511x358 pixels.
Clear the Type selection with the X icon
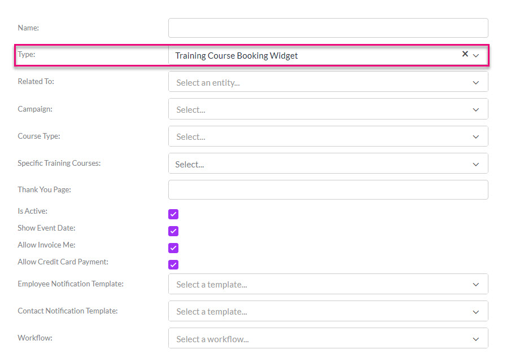[465, 54]
